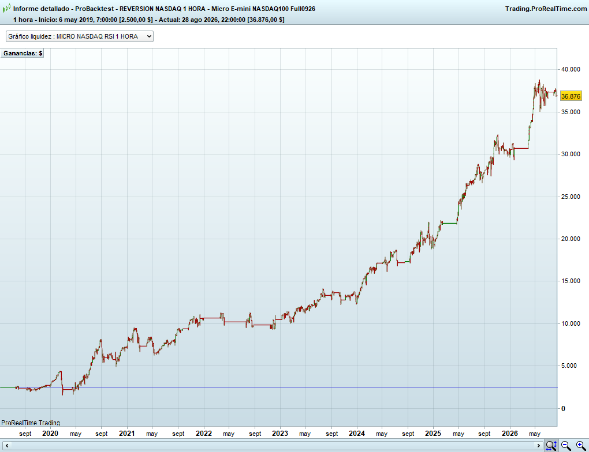This screenshot has width=589, height=452.
Task: Click the scrollbar right arrow
Action: point(538,446)
